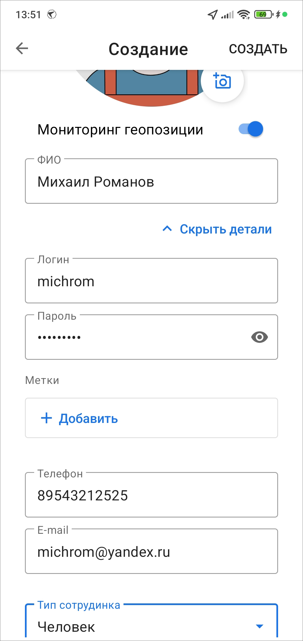Tap the back arrow icon
303x641 pixels.
[x=22, y=49]
